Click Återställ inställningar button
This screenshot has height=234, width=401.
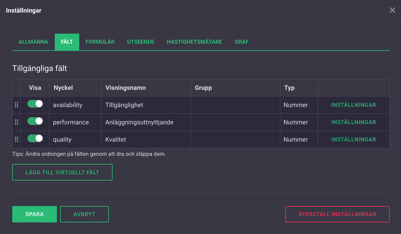[337, 214]
